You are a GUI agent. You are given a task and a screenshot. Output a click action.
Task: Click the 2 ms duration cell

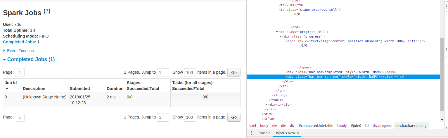point(115,100)
